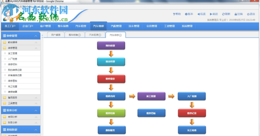The width and height of the screenshot is (260, 136).
Task: Open the 洗车管理 menu
Action: click(x=134, y=26)
